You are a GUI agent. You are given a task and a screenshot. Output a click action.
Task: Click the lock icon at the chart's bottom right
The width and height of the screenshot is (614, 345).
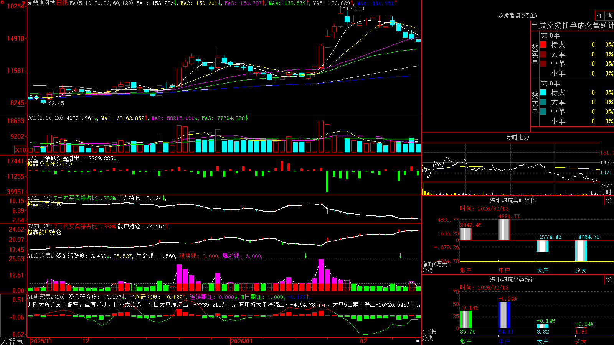418,340
